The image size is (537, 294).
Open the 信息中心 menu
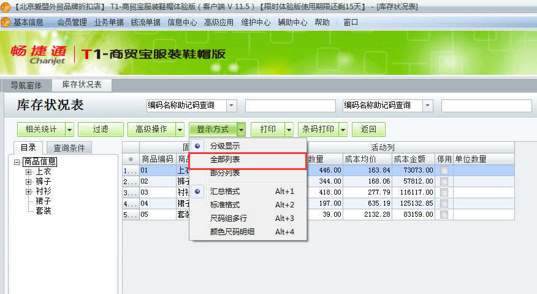182,23
